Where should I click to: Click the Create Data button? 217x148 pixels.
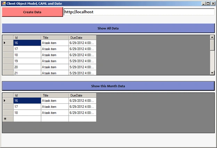32,12
